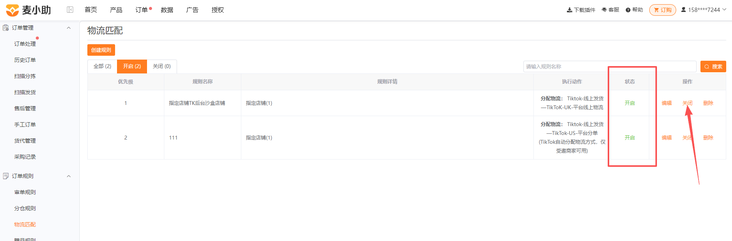Click 下载插件 download icon
Screen dimensions: 732x241
(x=569, y=10)
